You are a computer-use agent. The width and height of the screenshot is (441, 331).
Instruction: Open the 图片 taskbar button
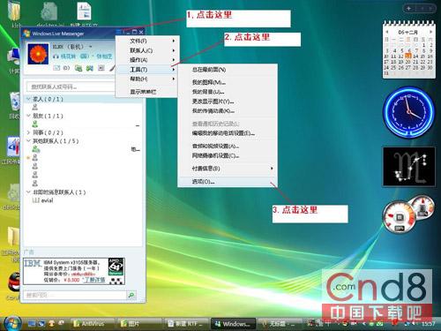coord(138,324)
